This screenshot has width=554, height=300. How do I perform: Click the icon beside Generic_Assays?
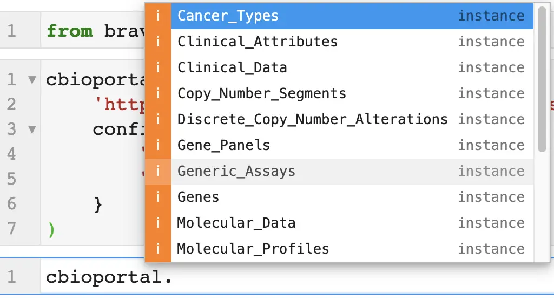158,171
